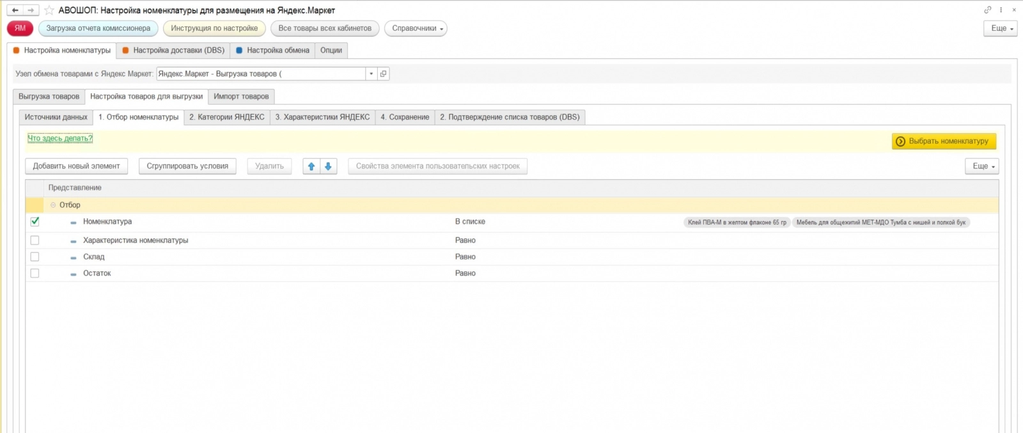Open the Еще dropdown above the filter table
The image size is (1023, 433).
click(981, 166)
